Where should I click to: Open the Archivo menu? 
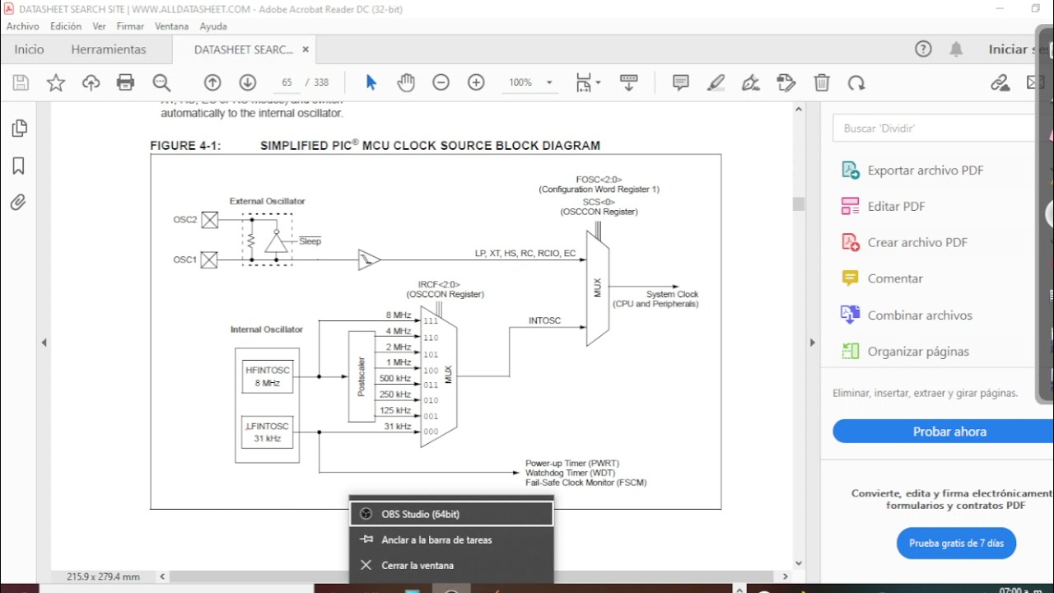click(x=23, y=26)
